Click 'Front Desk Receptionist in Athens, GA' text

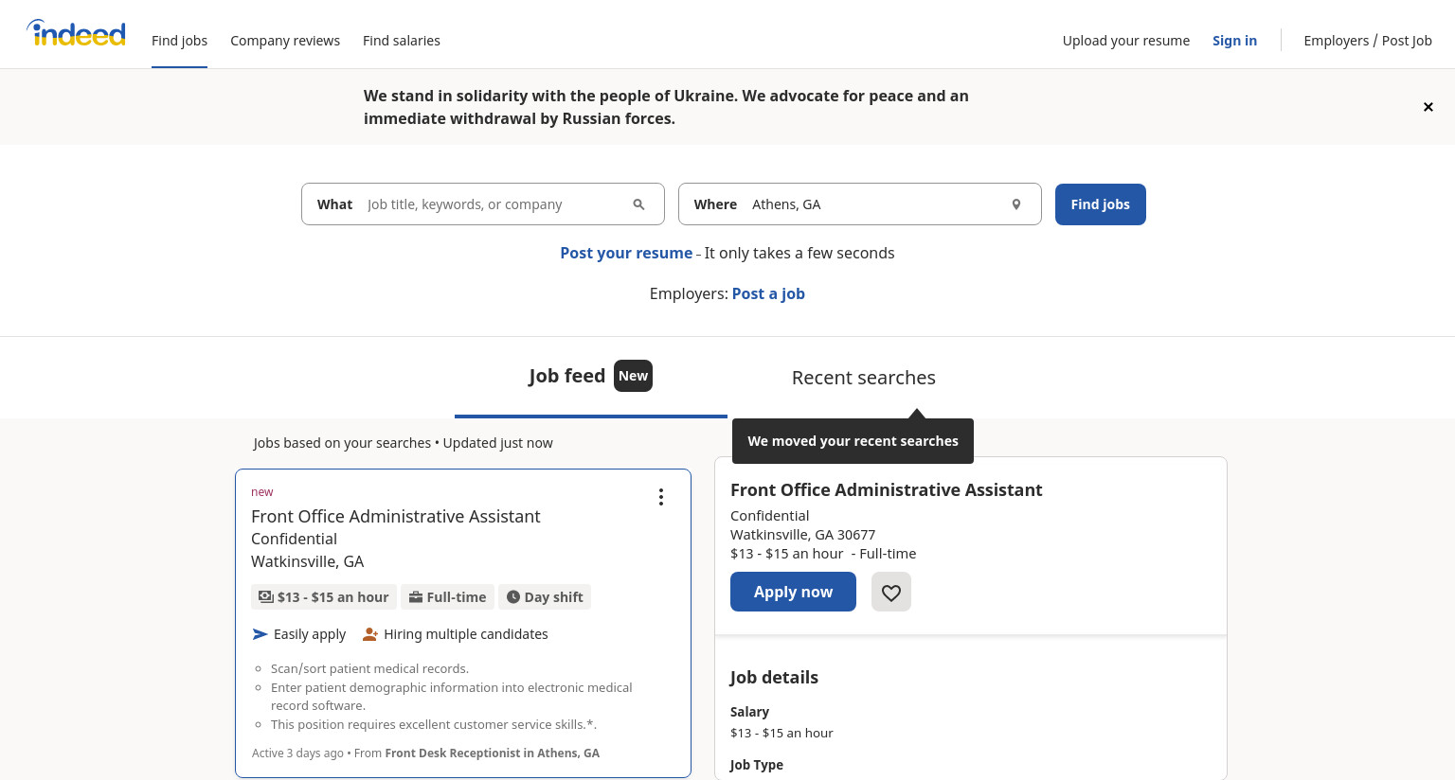coord(493,753)
